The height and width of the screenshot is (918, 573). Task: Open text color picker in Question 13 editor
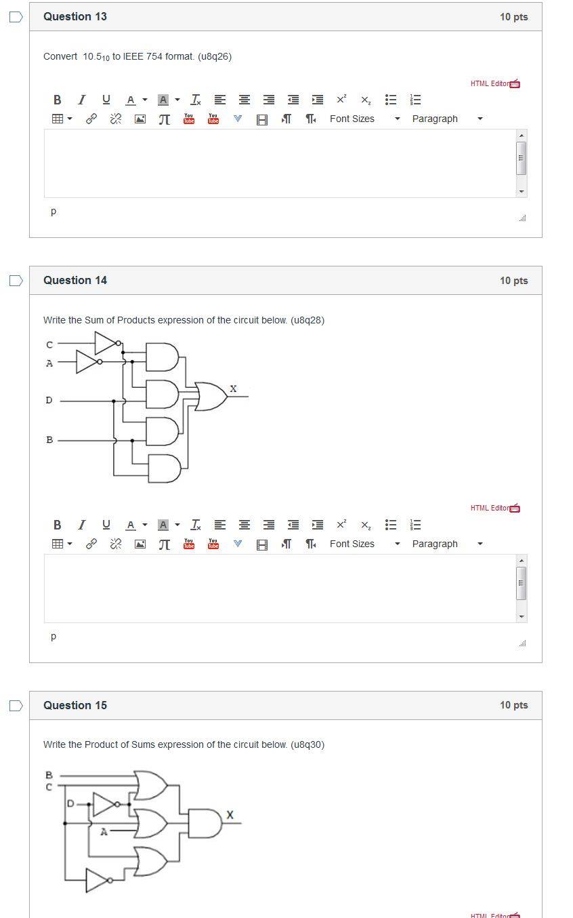(x=136, y=100)
